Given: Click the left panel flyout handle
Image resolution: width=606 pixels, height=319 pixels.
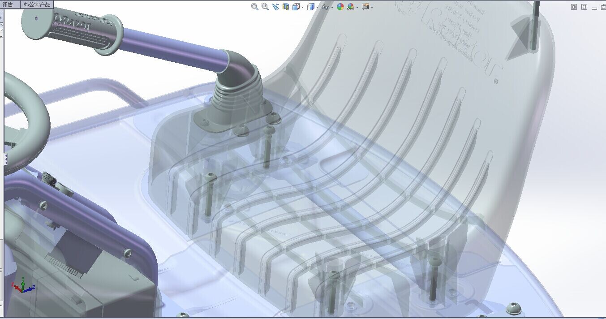Looking at the screenshot, I should coord(6,159).
